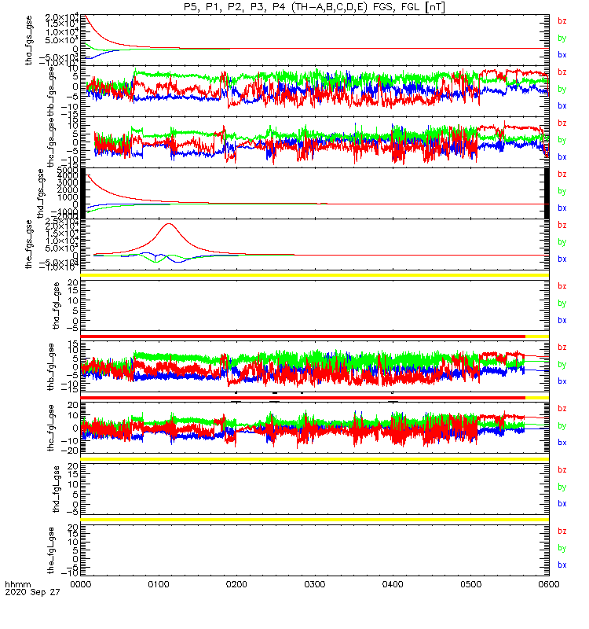Click the blue "bx" legend of the_fgs_gse panel
589x629 pixels.
[x=562, y=259]
